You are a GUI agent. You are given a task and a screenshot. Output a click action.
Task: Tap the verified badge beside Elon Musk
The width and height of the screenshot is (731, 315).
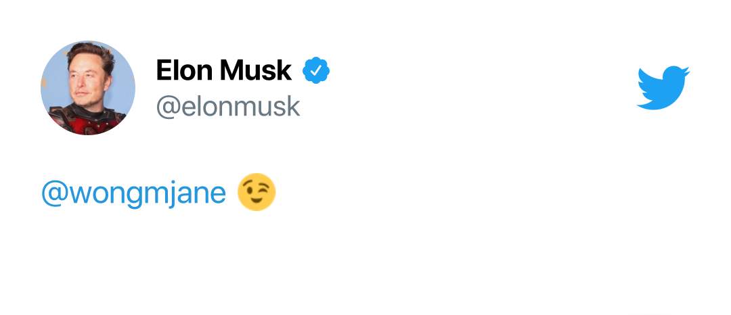coord(315,70)
